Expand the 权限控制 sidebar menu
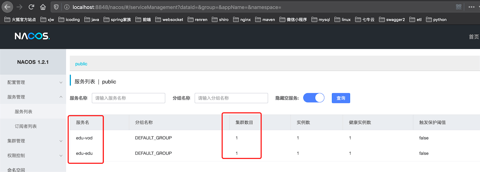 (33, 156)
